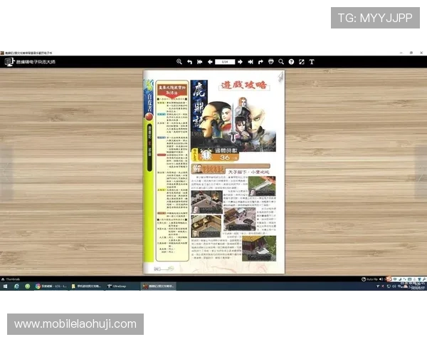The width and height of the screenshot is (427, 342).
Task: Click the back curved arrow icon
Action: coord(190,62)
